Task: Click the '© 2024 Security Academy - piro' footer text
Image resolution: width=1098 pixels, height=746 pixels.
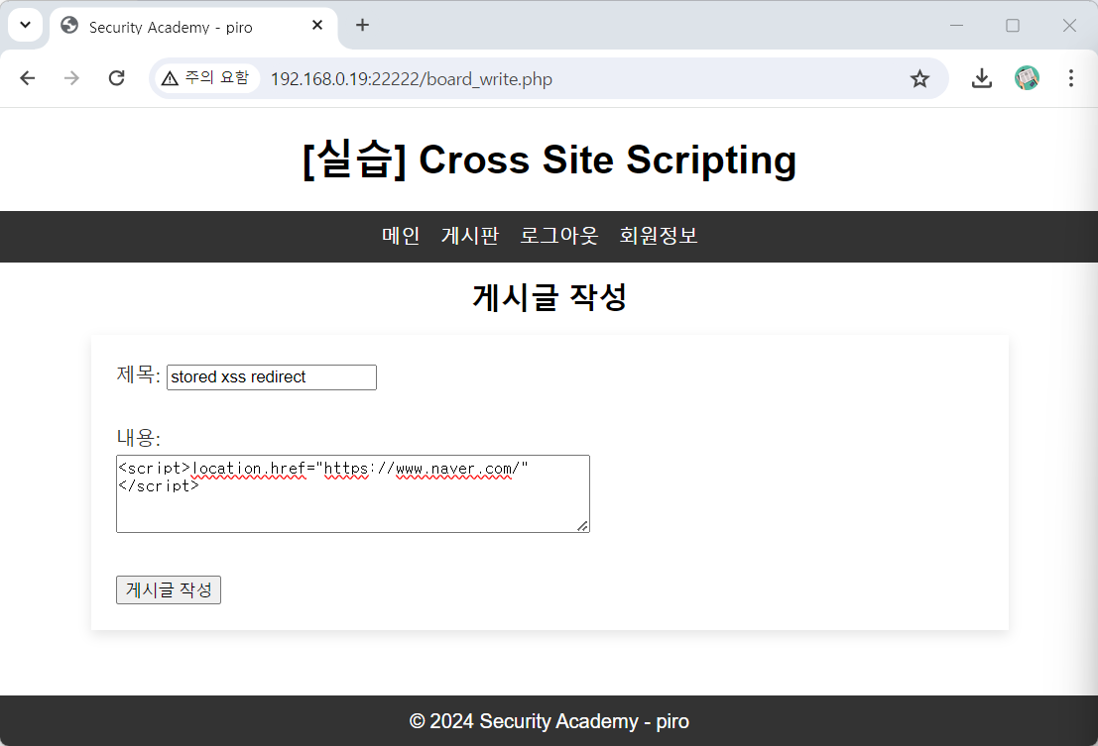Action: (549, 721)
